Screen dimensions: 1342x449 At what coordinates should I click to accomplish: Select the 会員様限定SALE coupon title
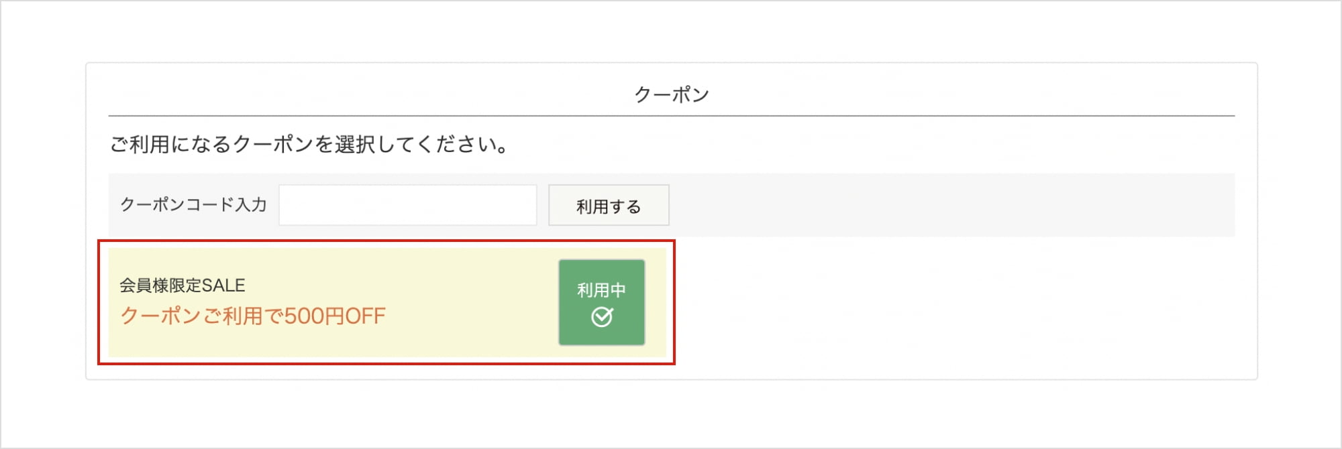tap(183, 285)
